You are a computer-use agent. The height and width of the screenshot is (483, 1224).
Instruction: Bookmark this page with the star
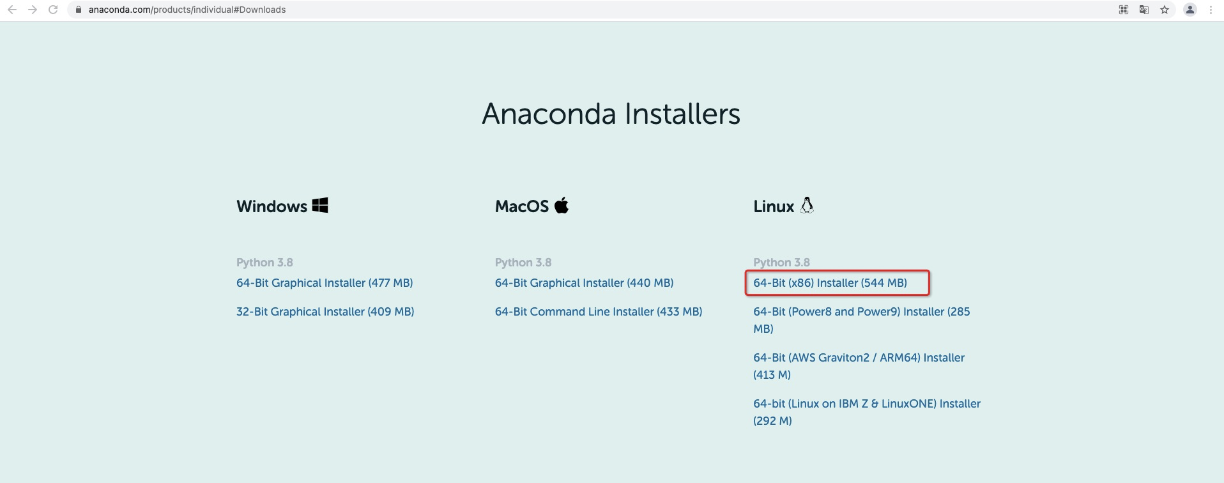coord(1165,10)
